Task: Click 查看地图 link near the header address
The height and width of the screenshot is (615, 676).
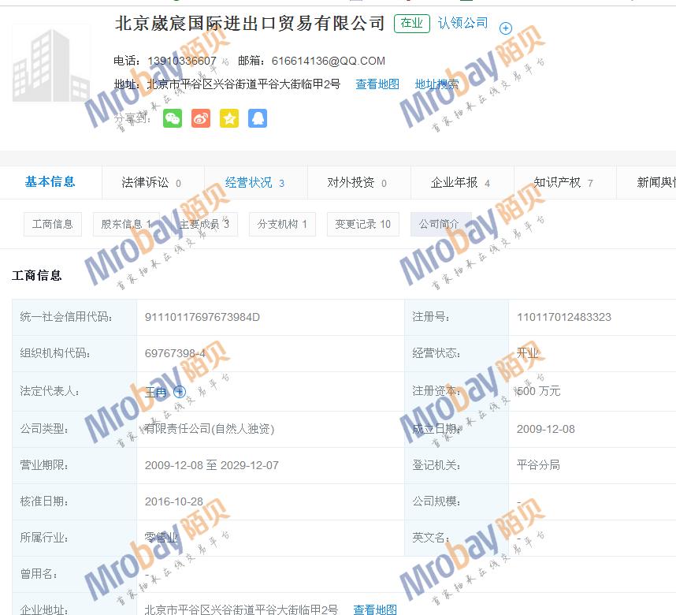Action: tap(377, 84)
